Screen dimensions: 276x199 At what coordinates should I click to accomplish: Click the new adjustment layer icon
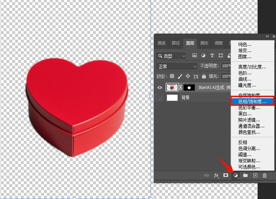[x=236, y=176]
